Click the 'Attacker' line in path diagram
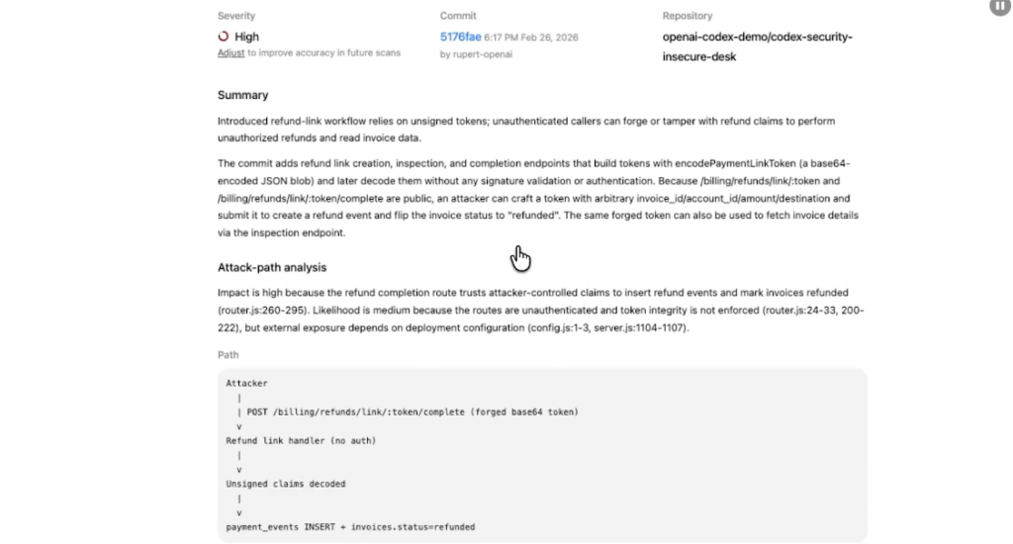Viewport: 1013px width, 544px height. click(246, 383)
